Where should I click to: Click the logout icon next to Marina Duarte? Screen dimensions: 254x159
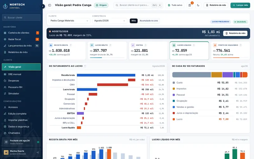click(x=37, y=153)
